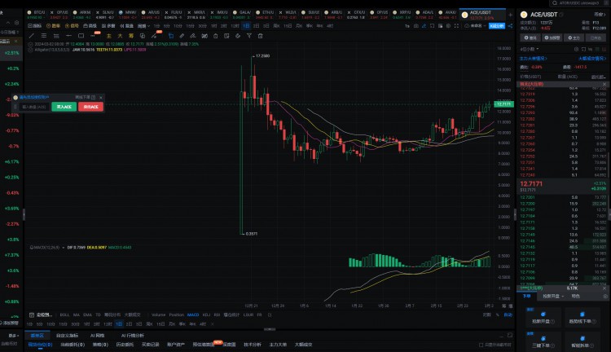Image resolution: width=611 pixels, height=352 pixels.
Task: Open the main large orders link
Action: point(533,59)
